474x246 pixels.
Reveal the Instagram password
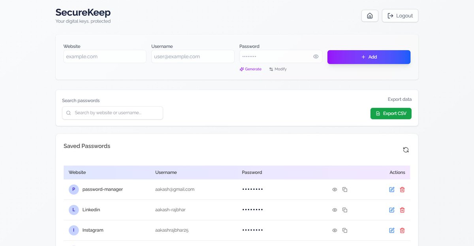pos(335,231)
